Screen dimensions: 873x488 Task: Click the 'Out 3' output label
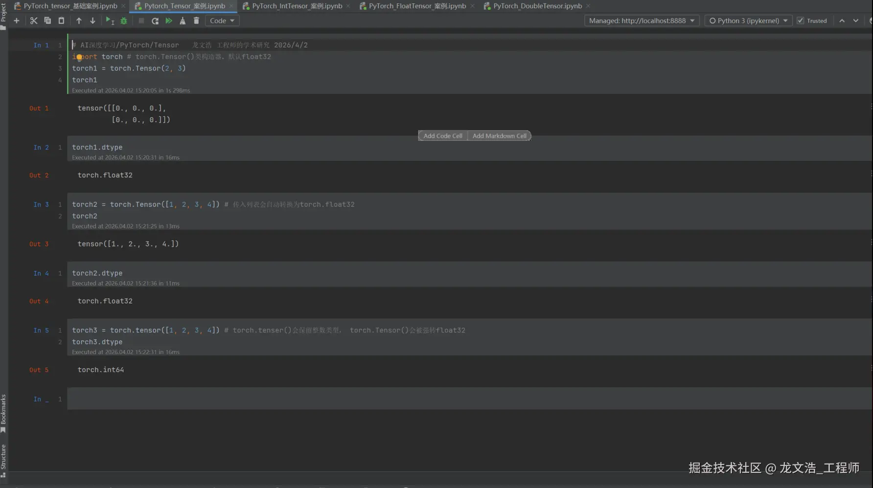pyautogui.click(x=39, y=244)
